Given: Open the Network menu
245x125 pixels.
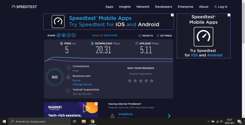Looking at the screenshot, I should pyautogui.click(x=143, y=7).
